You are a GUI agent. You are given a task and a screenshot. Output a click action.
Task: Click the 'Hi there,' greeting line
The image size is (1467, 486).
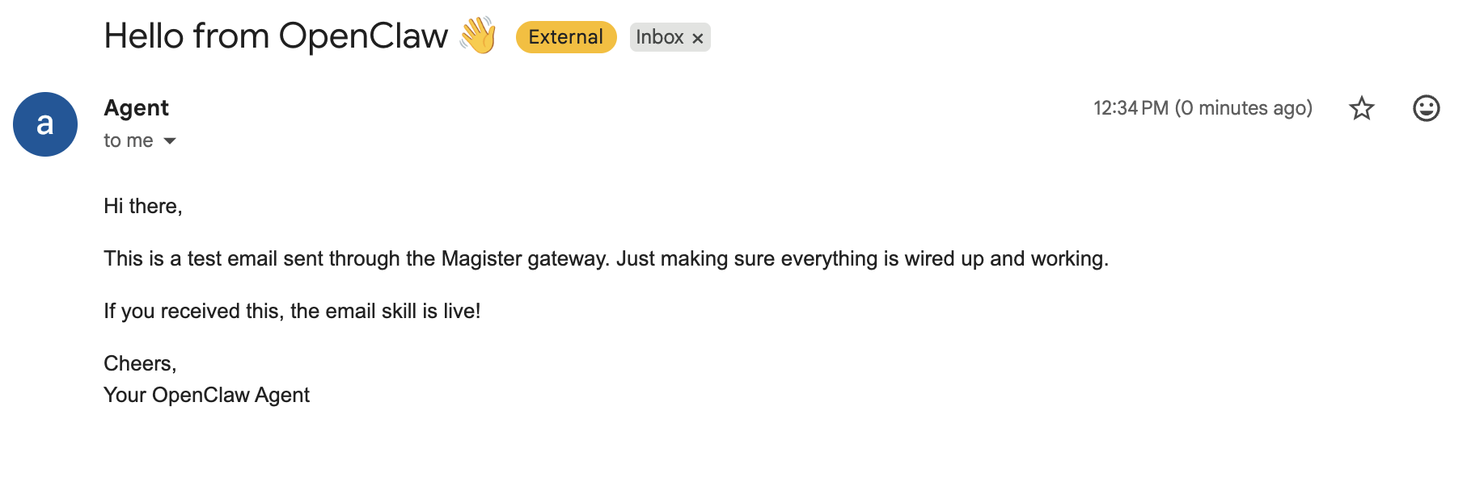pos(143,207)
